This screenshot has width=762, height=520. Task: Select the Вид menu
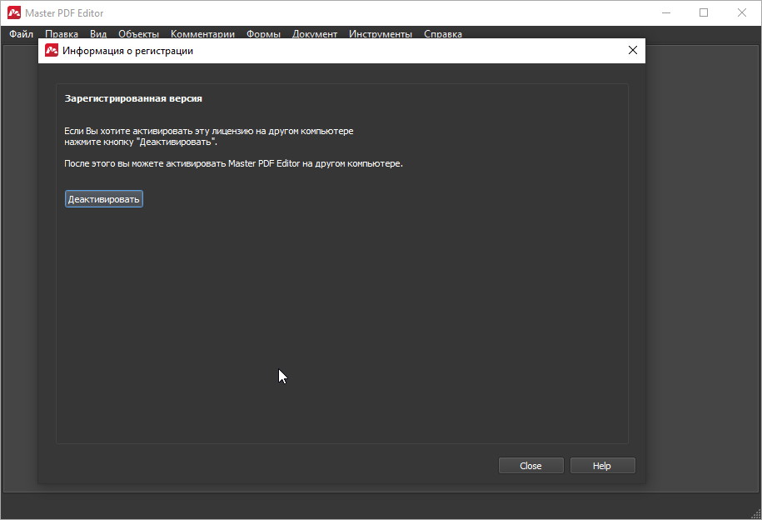[x=98, y=34]
